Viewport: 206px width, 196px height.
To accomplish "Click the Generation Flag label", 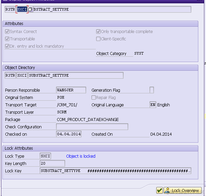I will click(x=106, y=90).
